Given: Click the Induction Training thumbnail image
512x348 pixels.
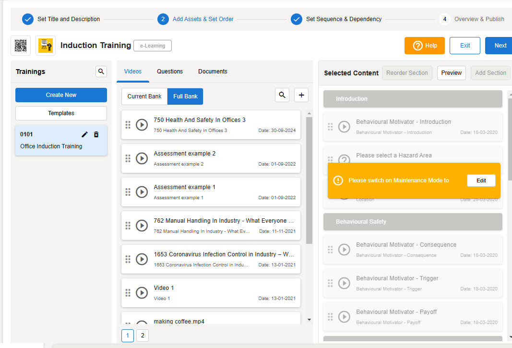Looking at the screenshot, I should pos(46,46).
